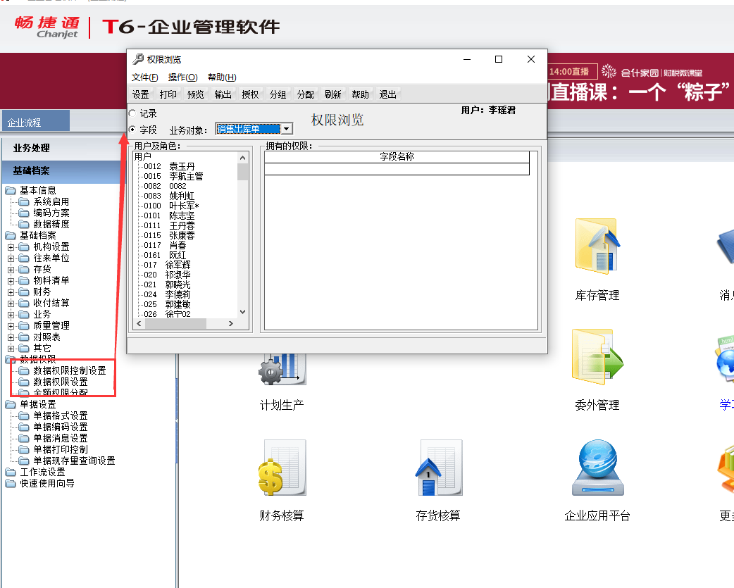Select user 0100 叶长军*
The image size is (734, 588).
point(171,206)
